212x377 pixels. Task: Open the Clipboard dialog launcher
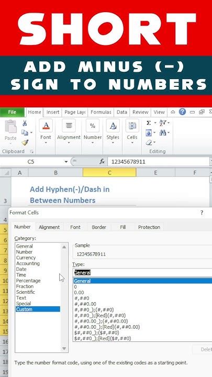[31, 152]
